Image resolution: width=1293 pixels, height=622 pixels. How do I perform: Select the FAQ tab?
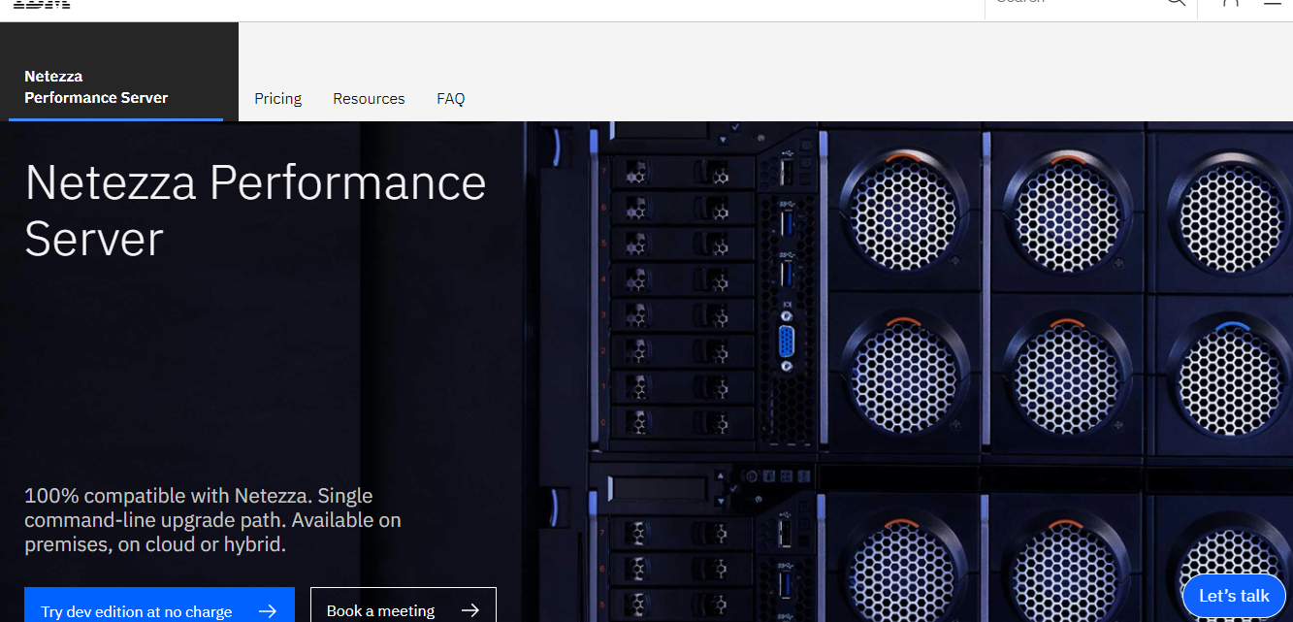[x=450, y=99]
